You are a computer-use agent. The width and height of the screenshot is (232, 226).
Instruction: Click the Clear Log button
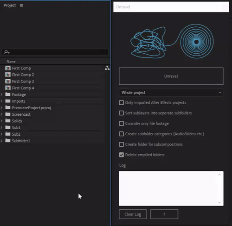tap(133, 214)
